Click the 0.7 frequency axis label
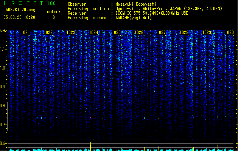238x151 pixels. coord(3,125)
